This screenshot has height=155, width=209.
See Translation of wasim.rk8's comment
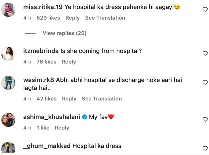(x=102, y=99)
